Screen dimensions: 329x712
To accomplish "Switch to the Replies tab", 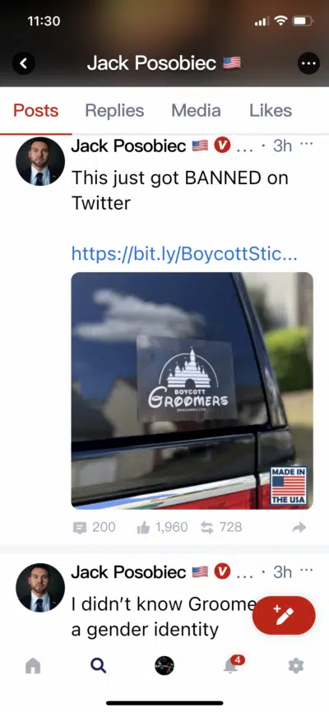I will [114, 110].
